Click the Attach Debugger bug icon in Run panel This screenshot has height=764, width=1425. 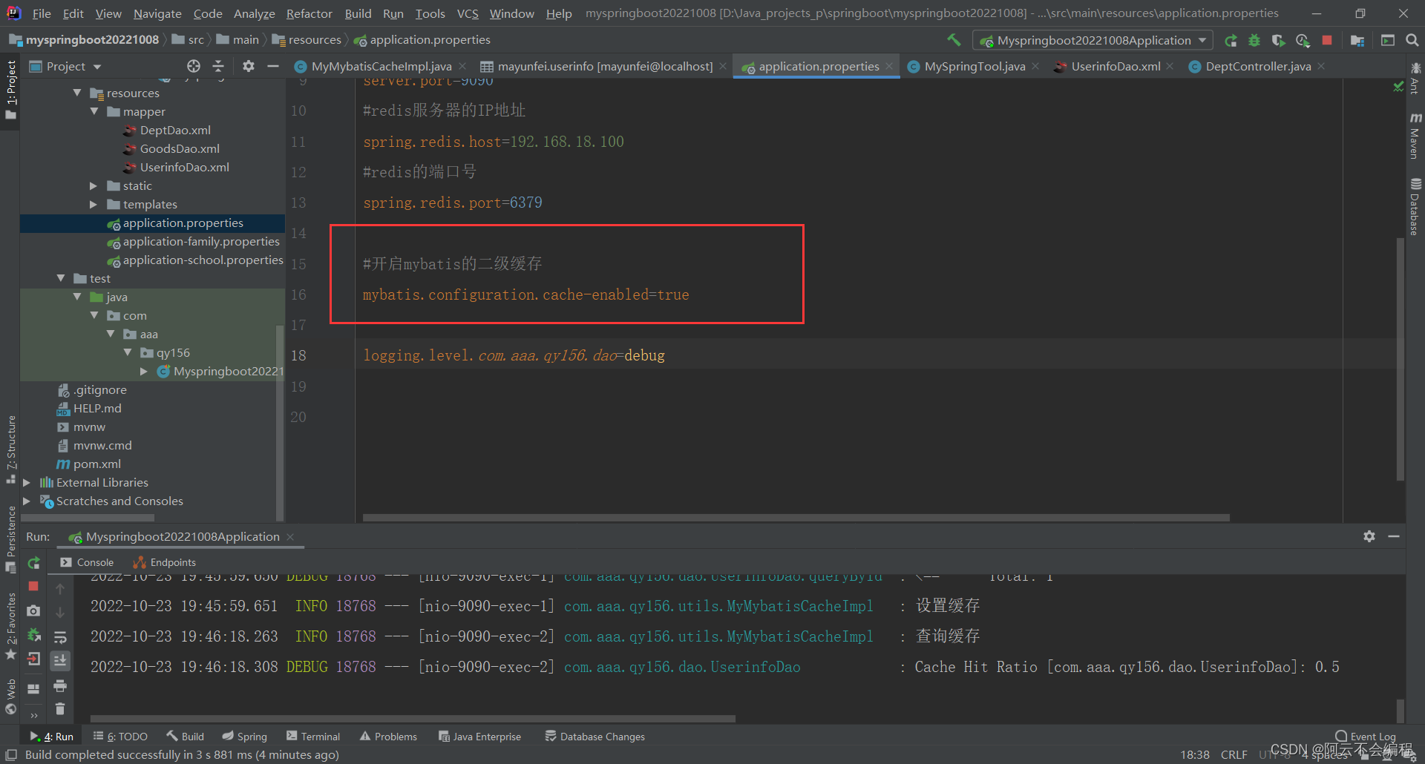(33, 635)
